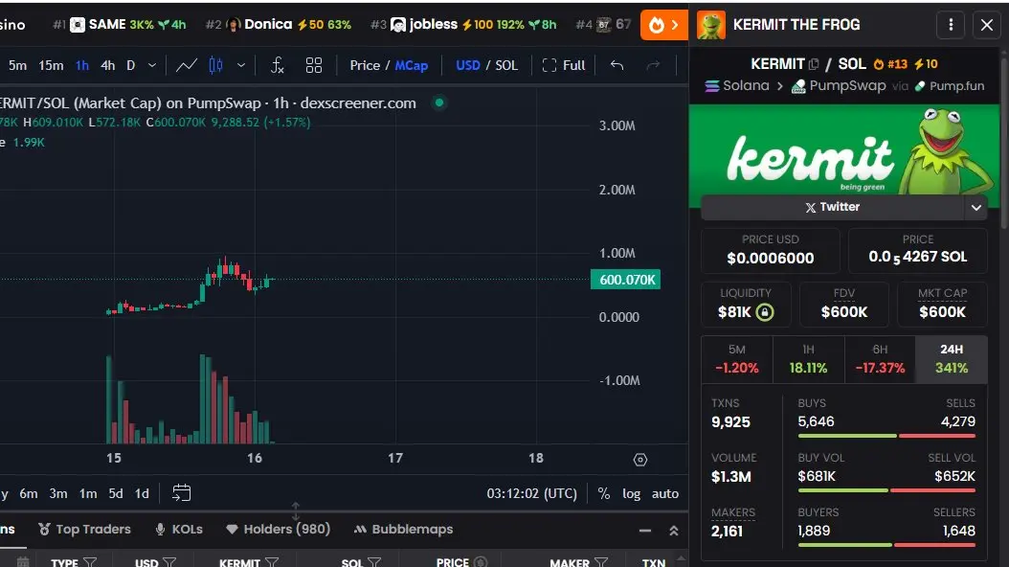Show values in SOL
This screenshot has width=1009, height=567.
coord(506,65)
